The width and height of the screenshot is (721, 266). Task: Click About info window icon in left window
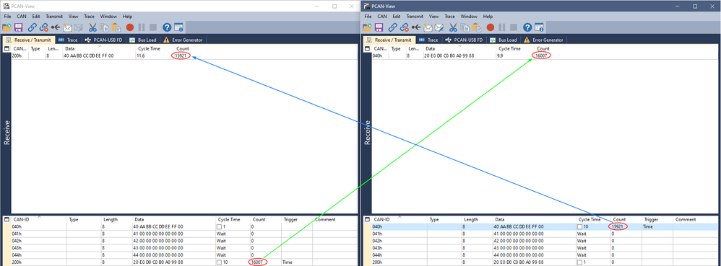pos(178,27)
